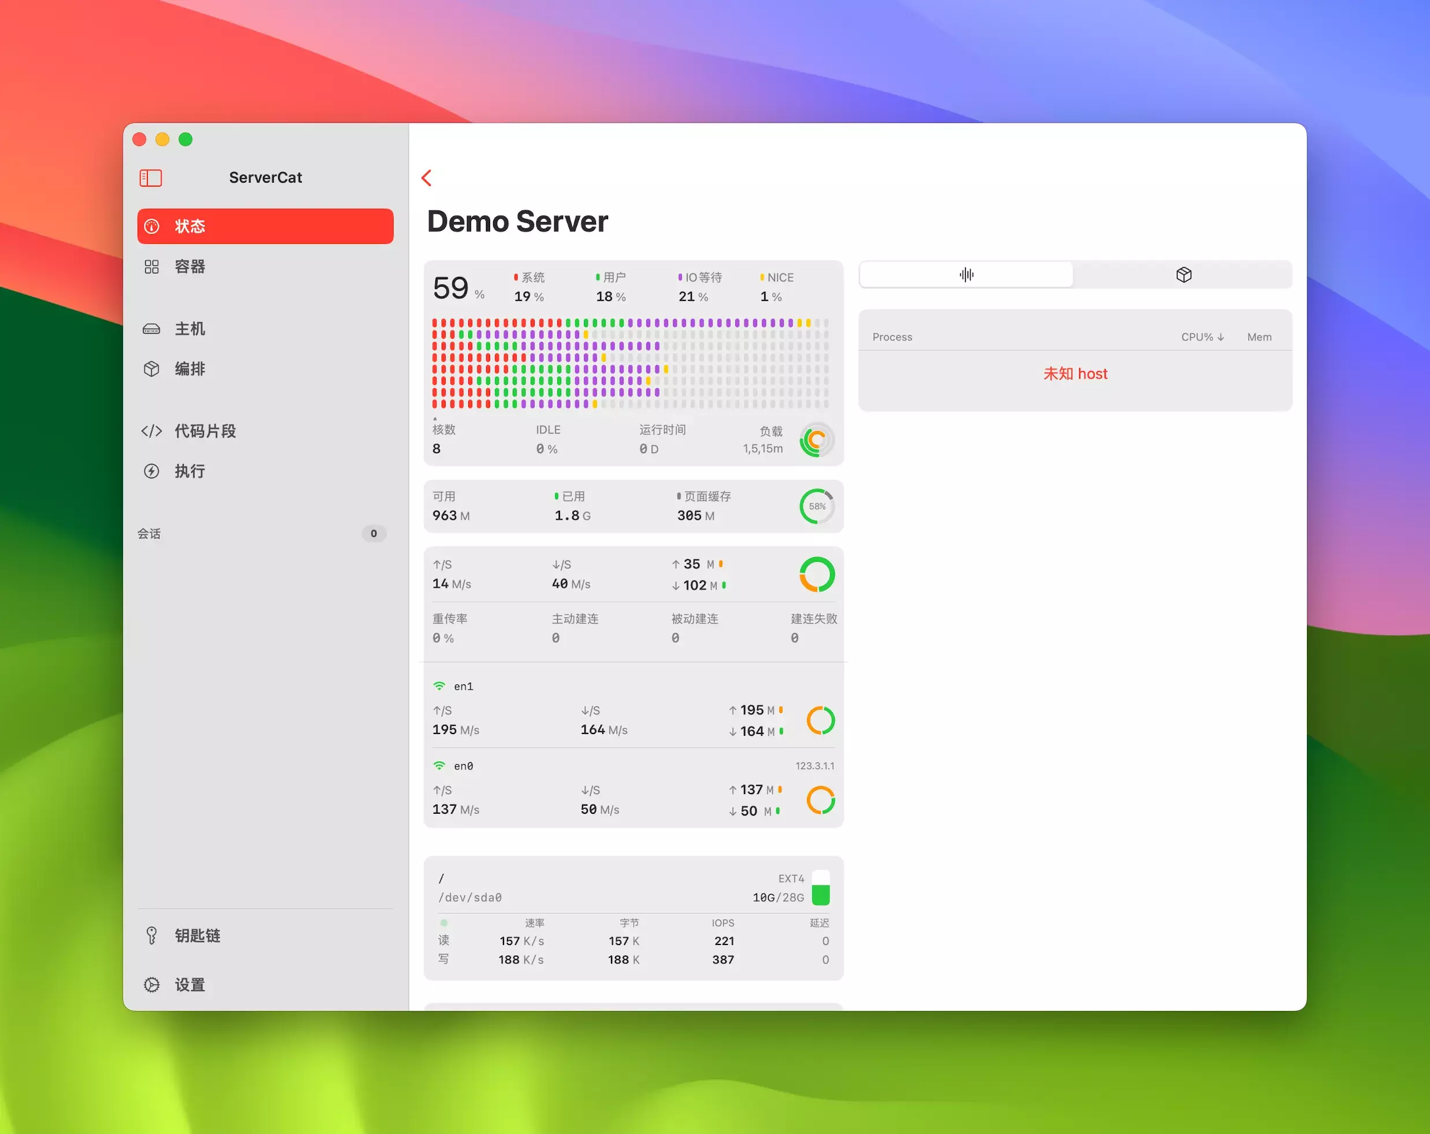Open 容器 containers section
1430x1134 pixels.
coord(190,266)
